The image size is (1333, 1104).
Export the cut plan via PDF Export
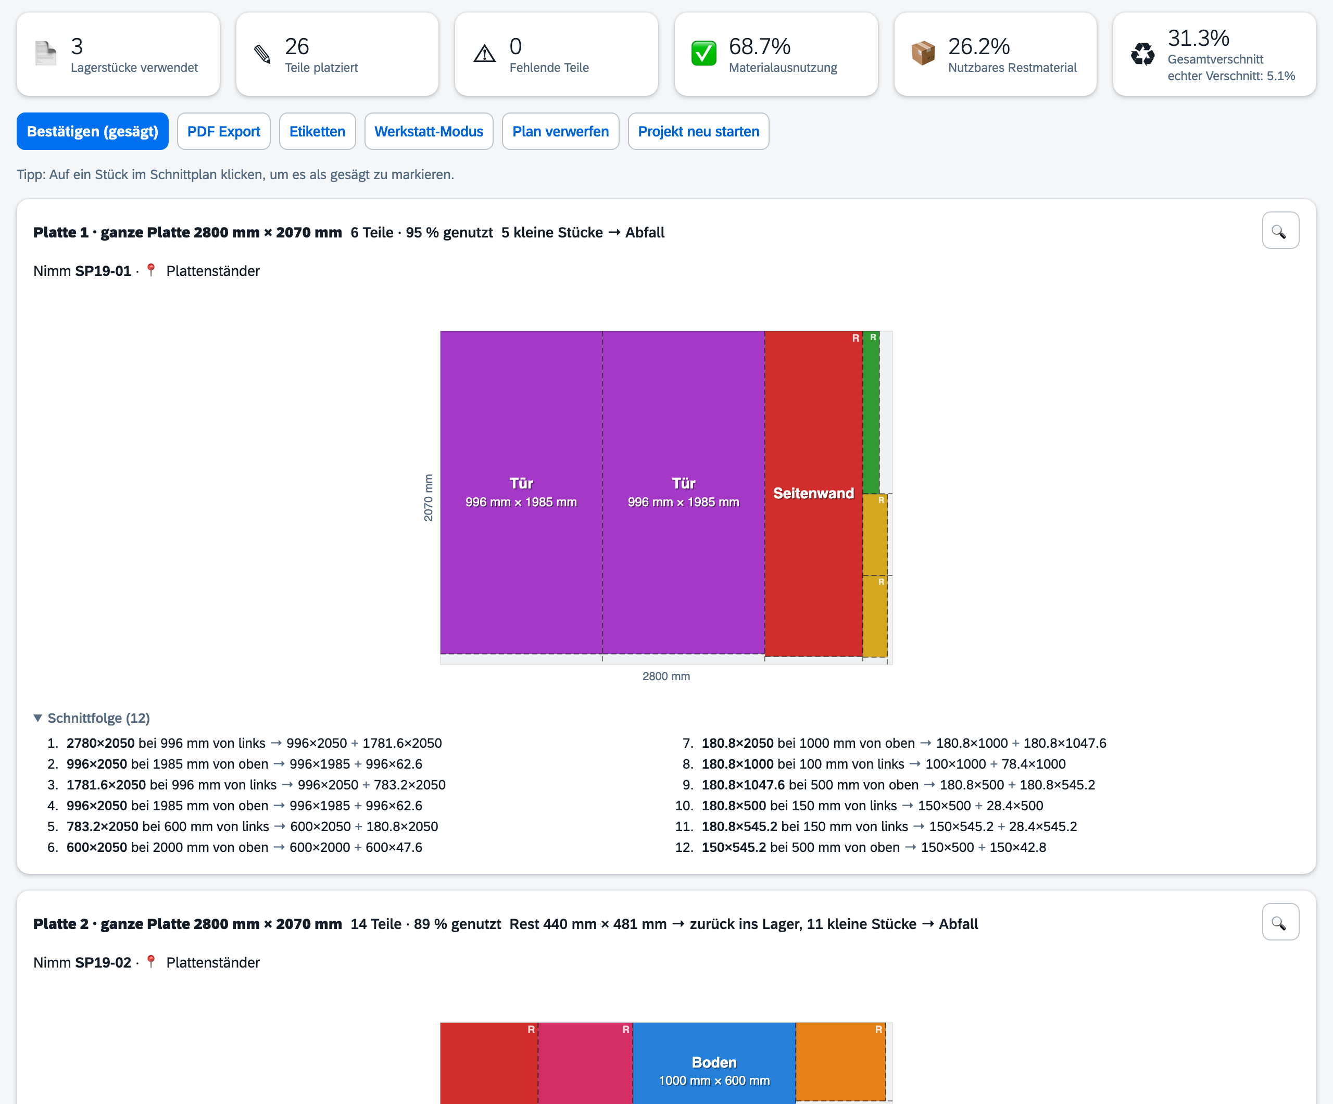coord(223,131)
